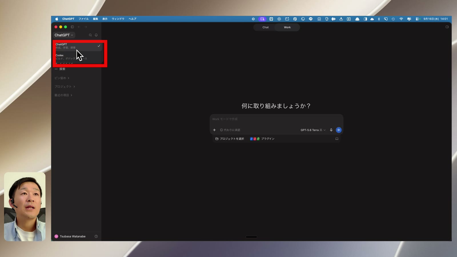This screenshot has width=457, height=257.
Task: Expand the 最近の項目 section
Action: point(63,95)
